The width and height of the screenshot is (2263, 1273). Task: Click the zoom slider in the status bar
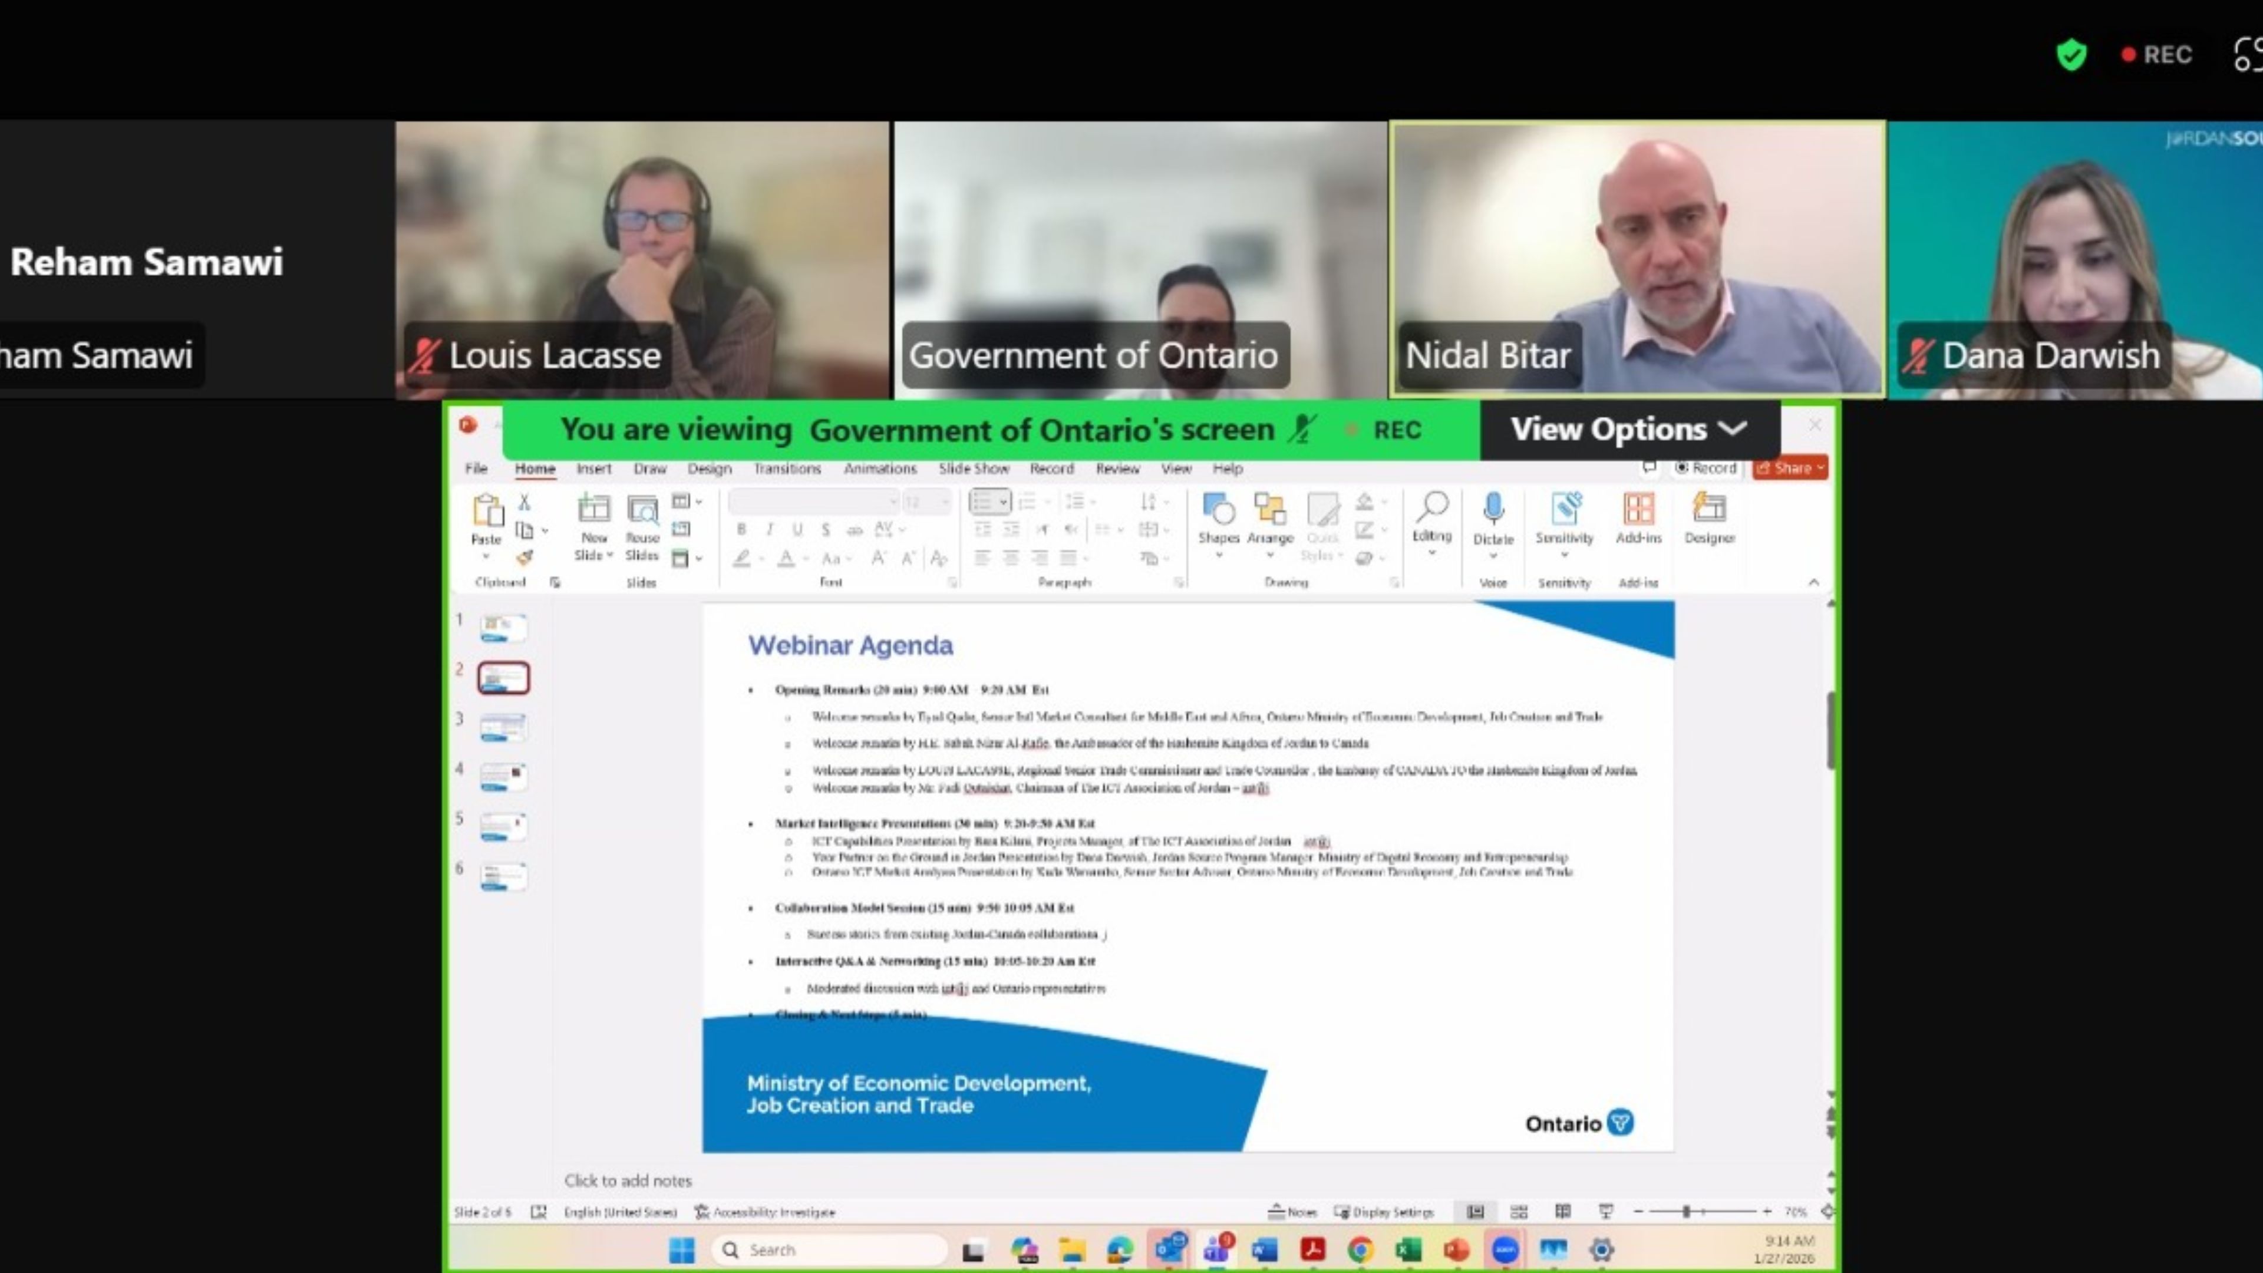click(1686, 1212)
